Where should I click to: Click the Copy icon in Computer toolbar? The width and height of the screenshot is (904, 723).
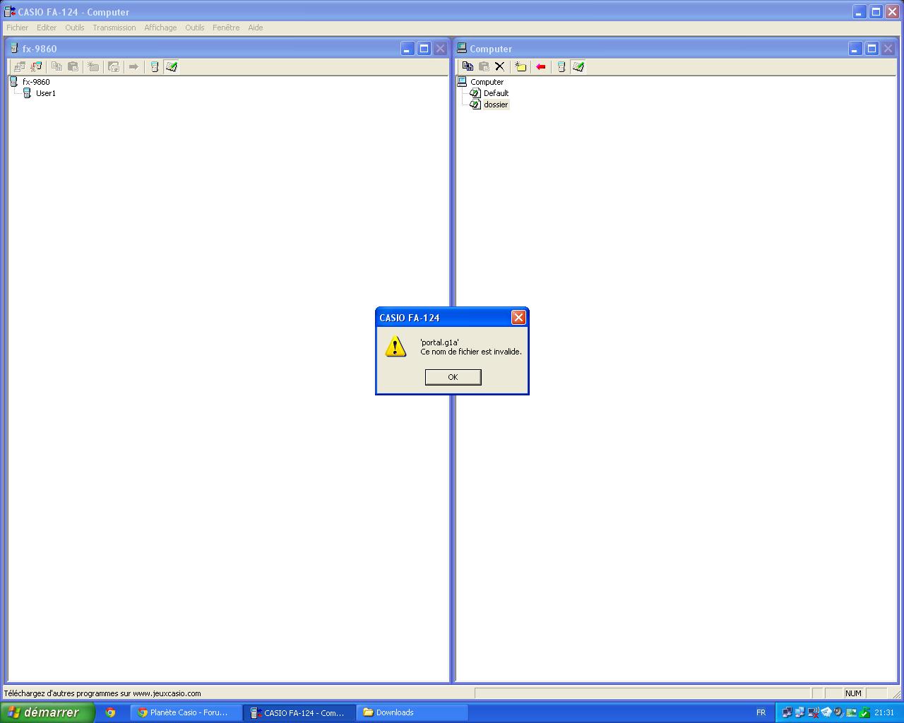coord(468,66)
